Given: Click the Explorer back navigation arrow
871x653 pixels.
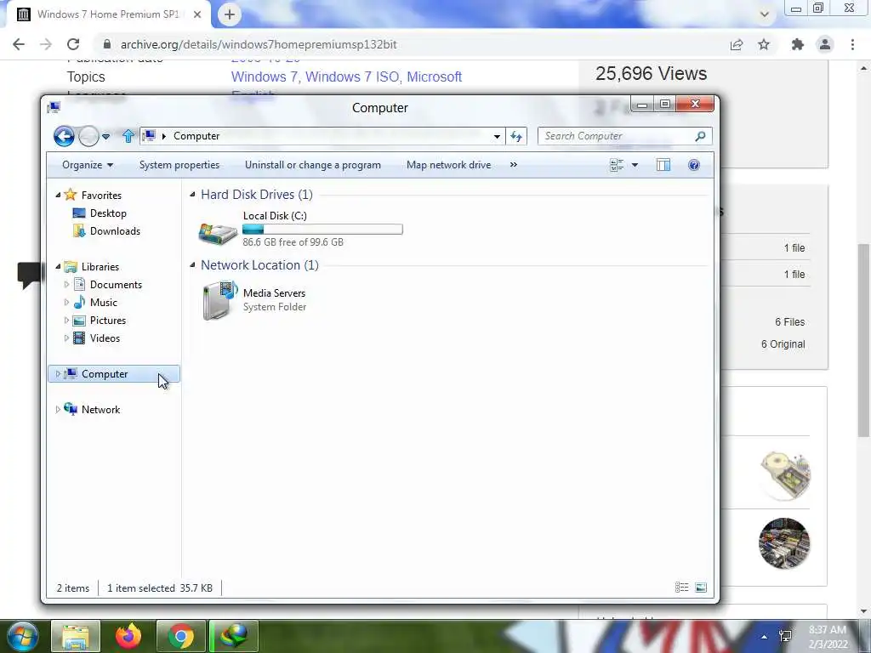Looking at the screenshot, I should point(64,136).
